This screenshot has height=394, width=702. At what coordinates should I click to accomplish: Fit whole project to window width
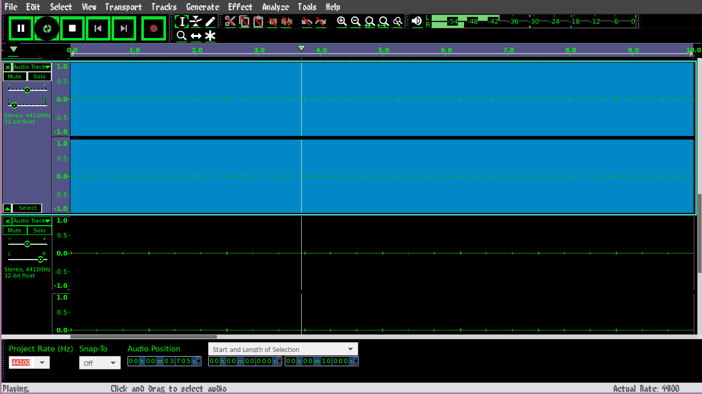(383, 22)
